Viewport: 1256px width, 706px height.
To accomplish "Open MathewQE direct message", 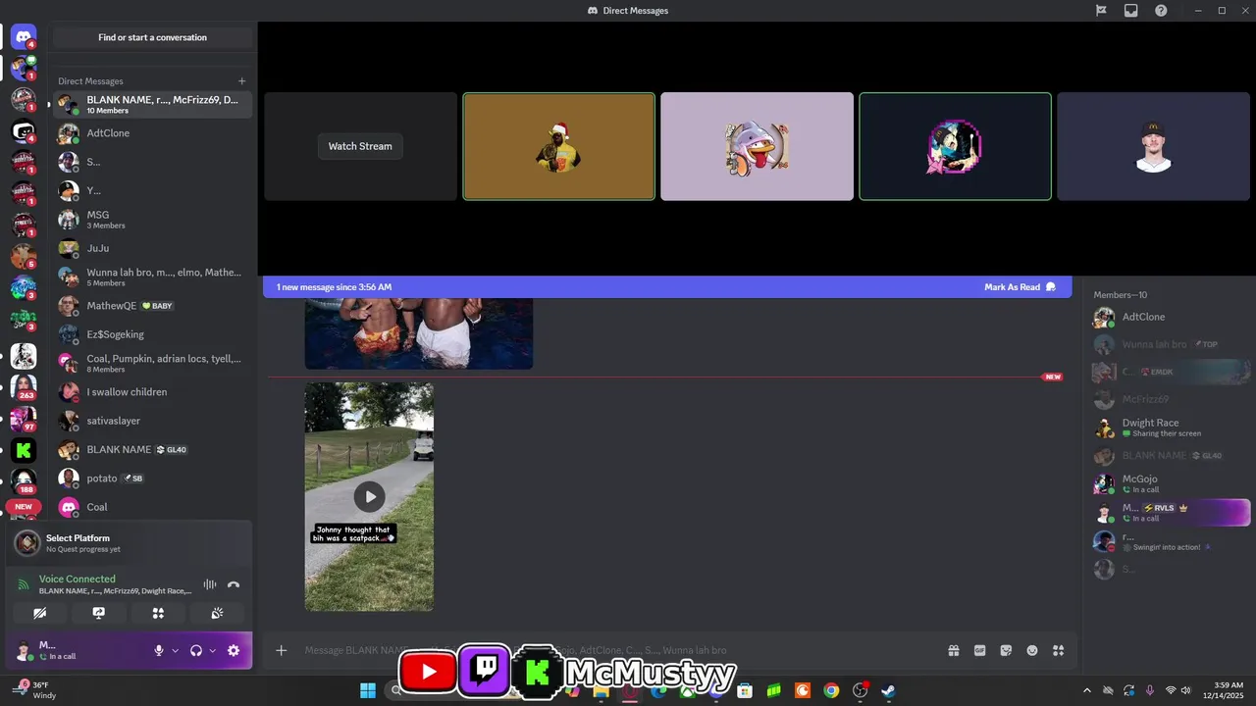I will 152,306.
